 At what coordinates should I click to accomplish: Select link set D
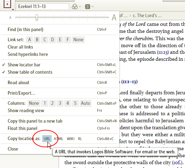(52, 40)
